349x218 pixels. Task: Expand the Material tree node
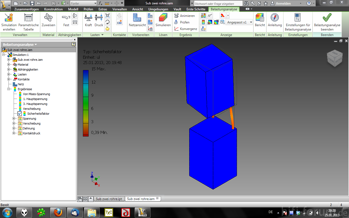9,65
